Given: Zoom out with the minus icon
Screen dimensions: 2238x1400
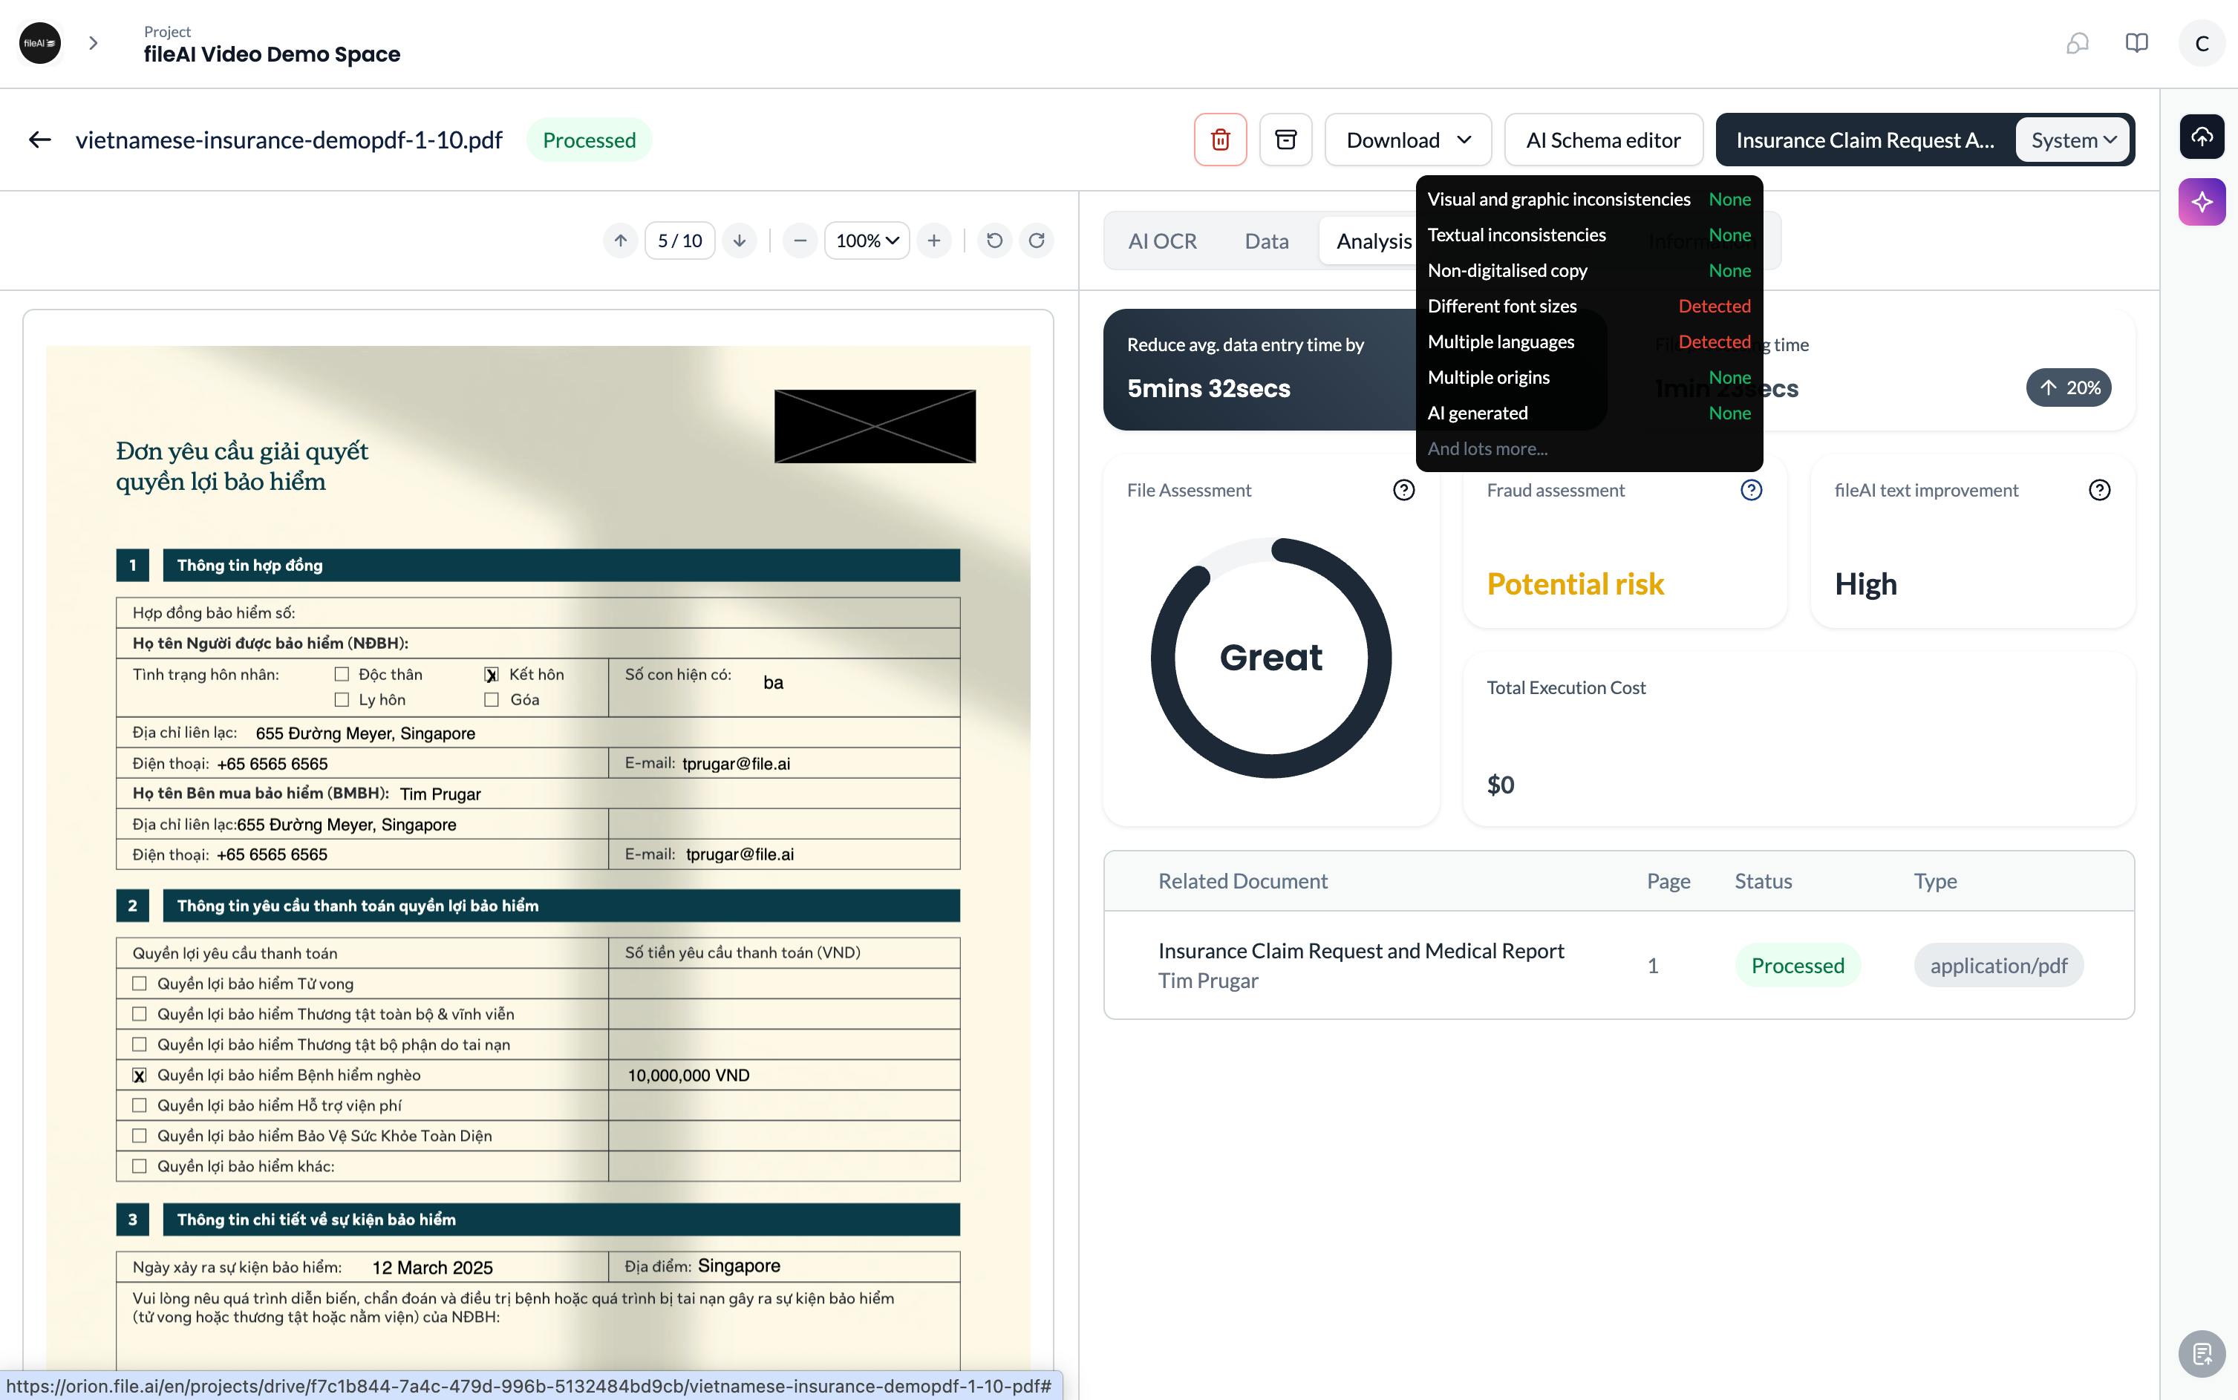Looking at the screenshot, I should point(800,241).
